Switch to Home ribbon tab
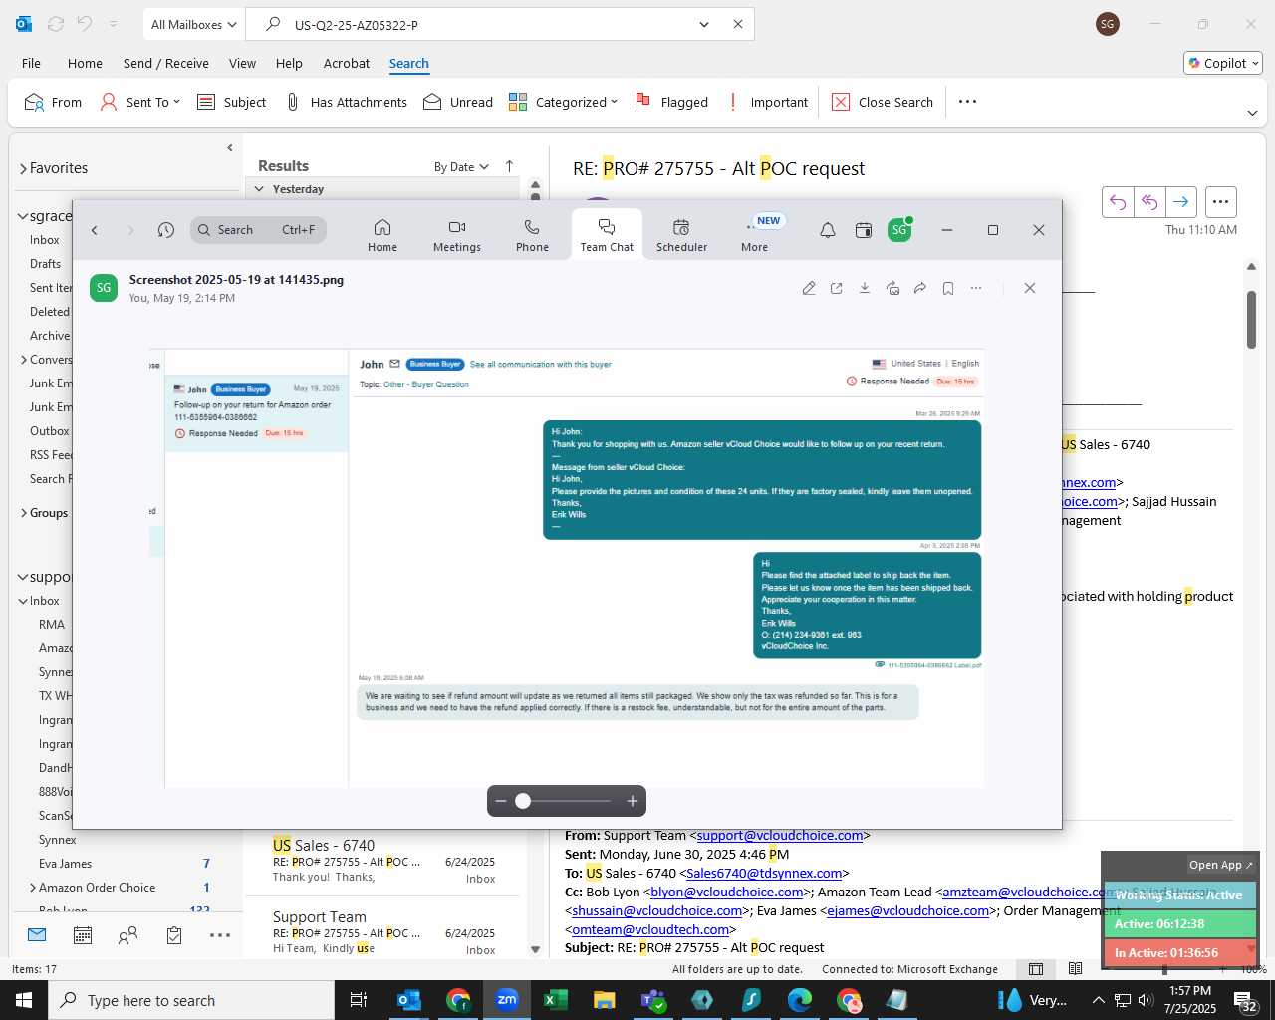This screenshot has height=1020, width=1275. [85, 63]
